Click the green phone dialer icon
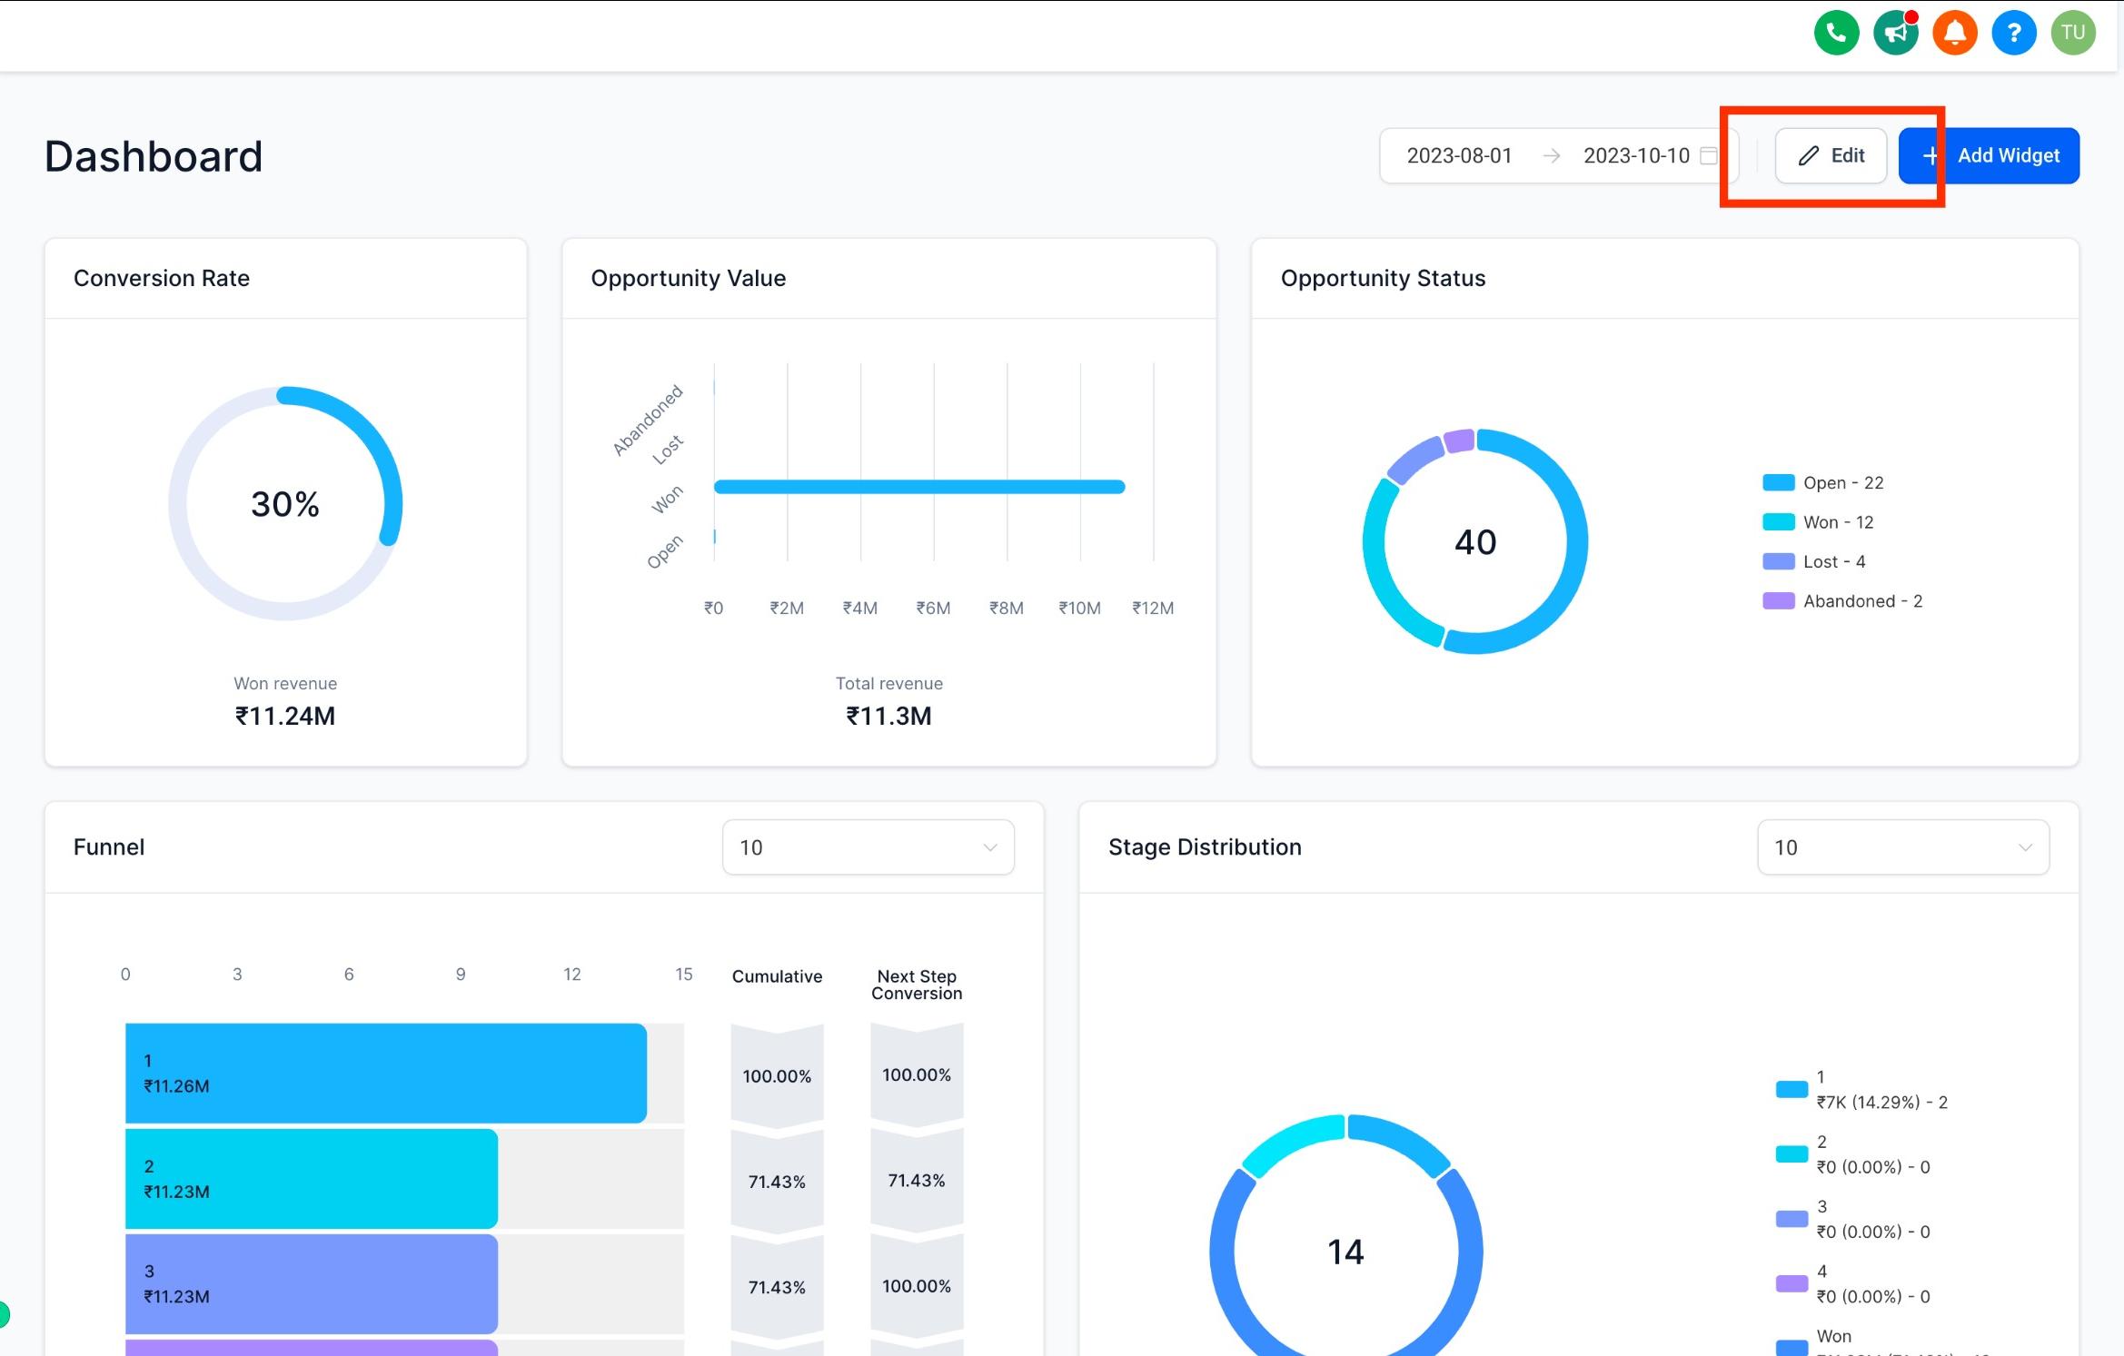2124x1356 pixels. pos(1836,33)
